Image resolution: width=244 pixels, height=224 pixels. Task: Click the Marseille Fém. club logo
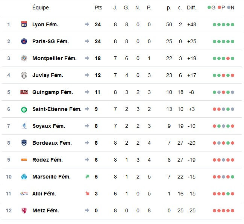pos(24,177)
